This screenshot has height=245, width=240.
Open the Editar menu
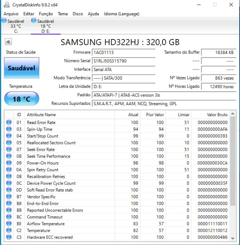point(29,14)
